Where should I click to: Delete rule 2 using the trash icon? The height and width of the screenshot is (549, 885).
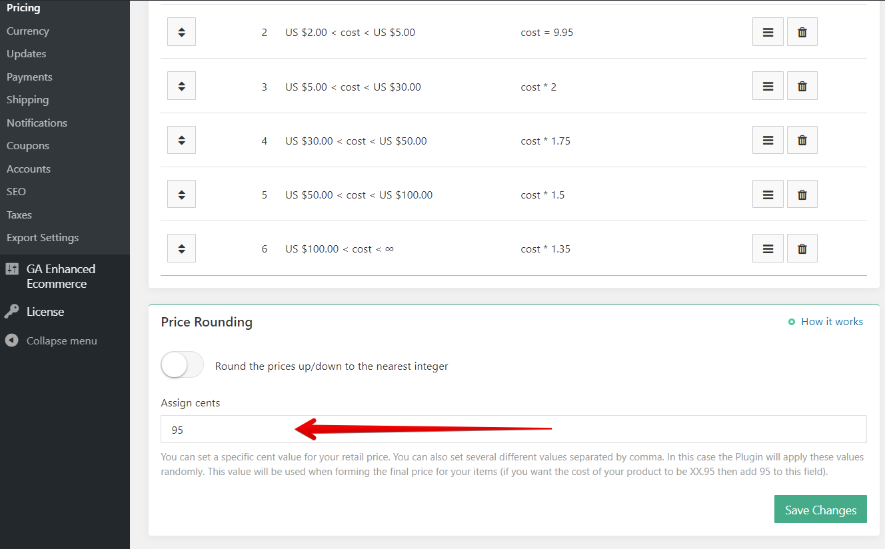[802, 31]
